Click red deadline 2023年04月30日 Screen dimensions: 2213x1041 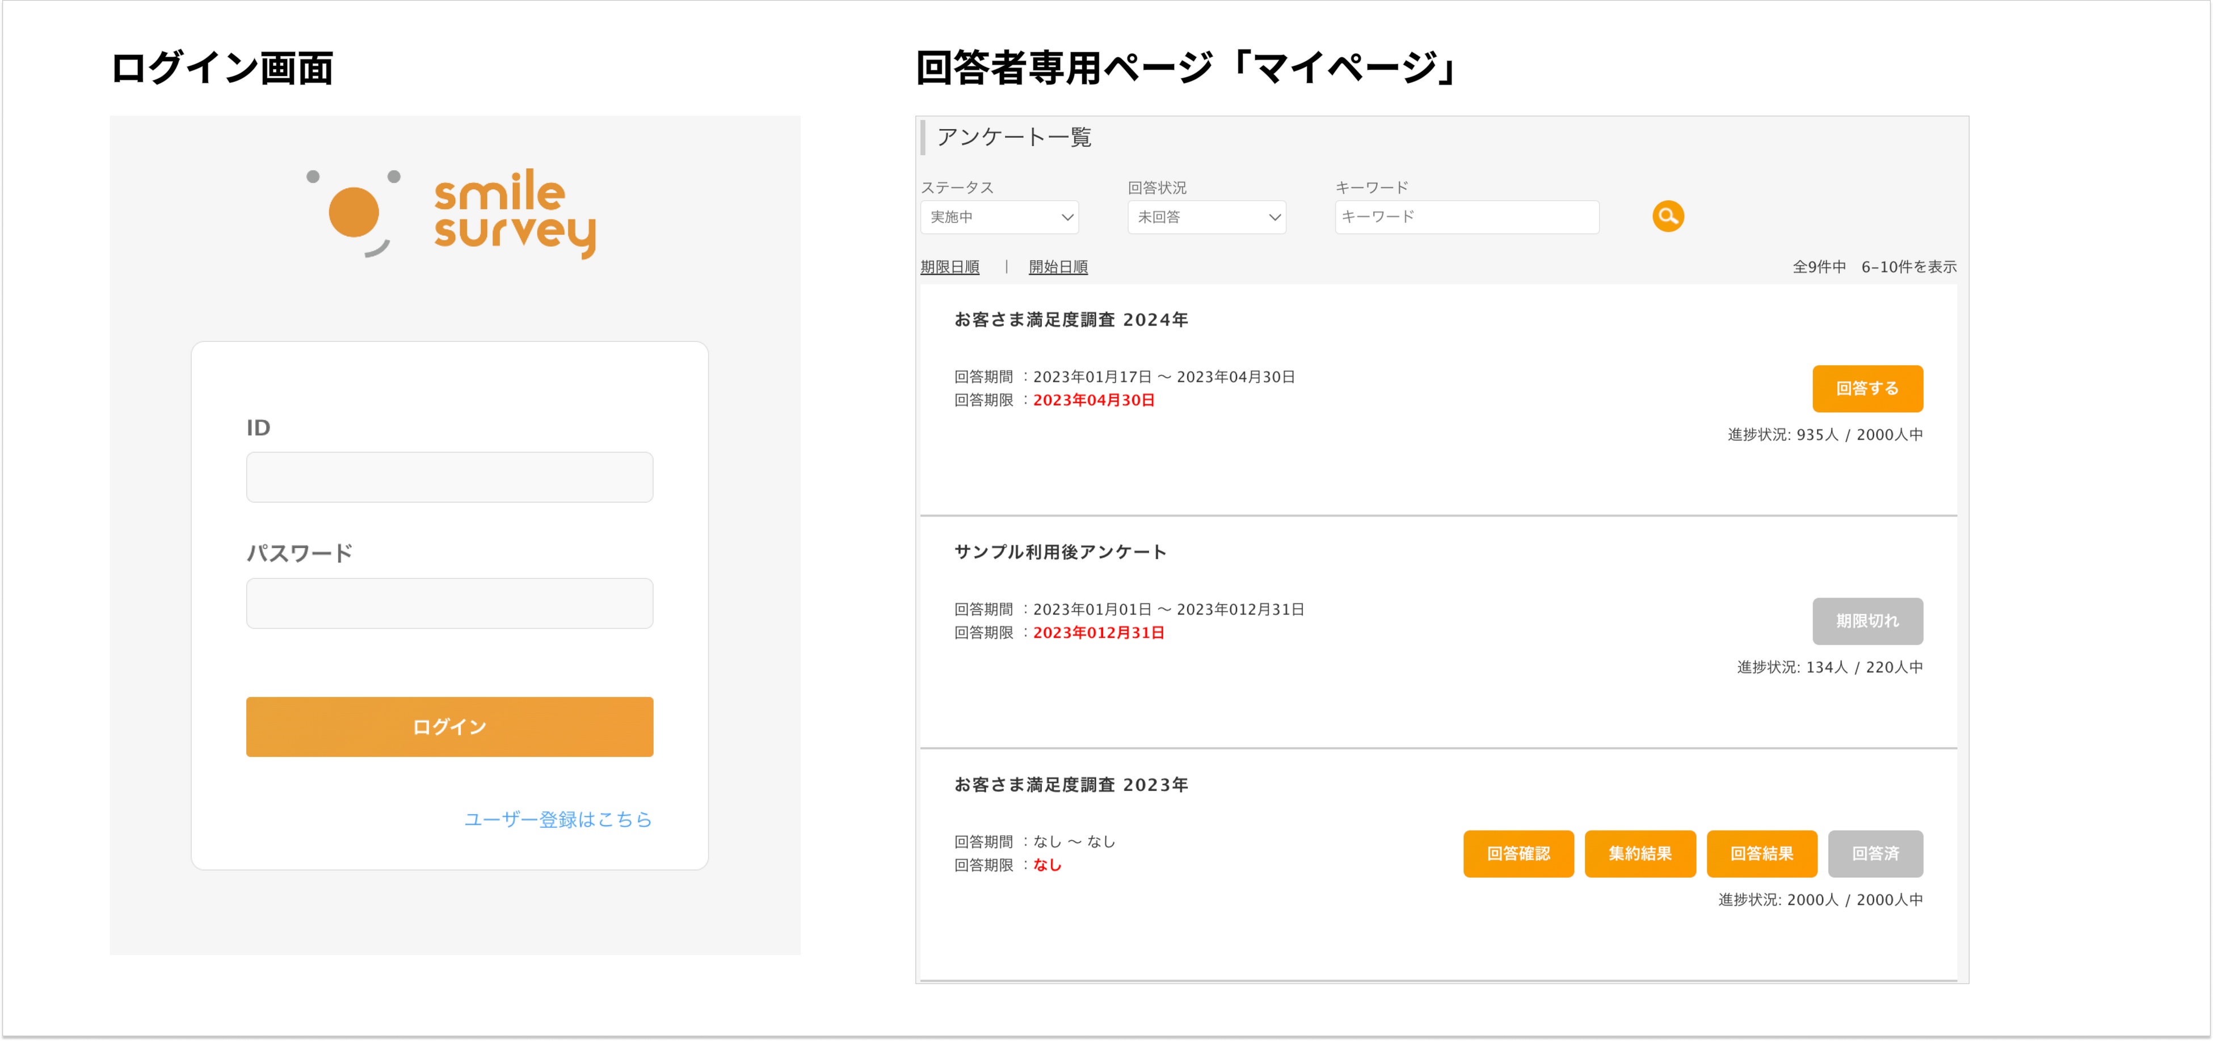pos(1093,400)
